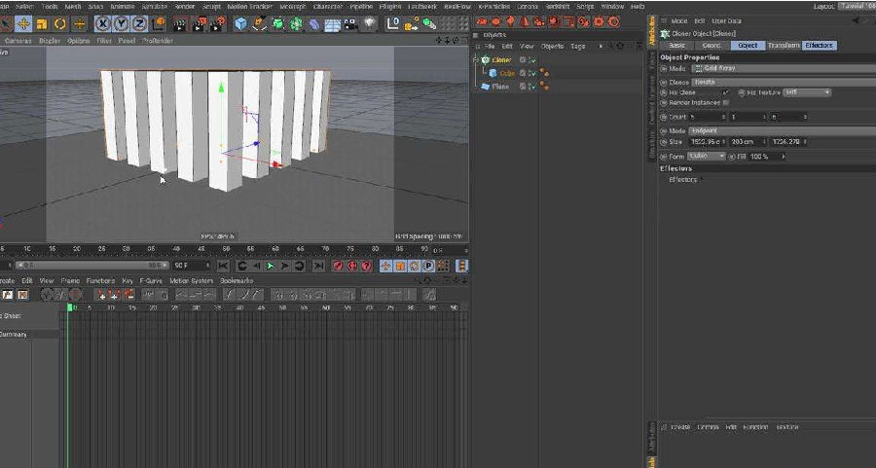Click the Light object icon
Image resolution: width=876 pixels, height=468 pixels.
370,23
